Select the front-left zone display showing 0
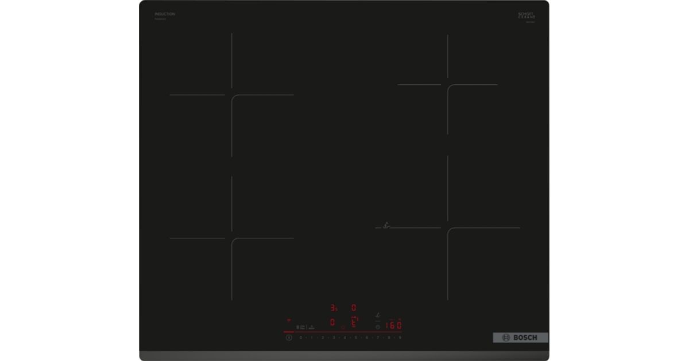Viewport: 689px width, 361px height. pos(332,322)
